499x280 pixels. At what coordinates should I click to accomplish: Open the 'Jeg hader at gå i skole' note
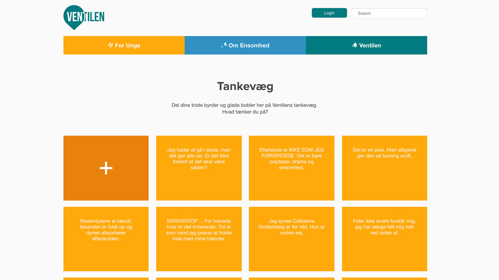click(x=199, y=168)
